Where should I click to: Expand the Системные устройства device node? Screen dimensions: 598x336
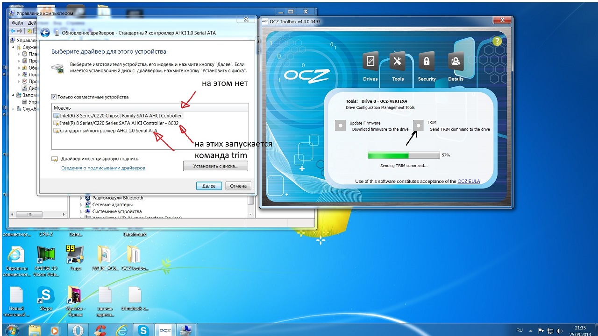click(x=81, y=211)
